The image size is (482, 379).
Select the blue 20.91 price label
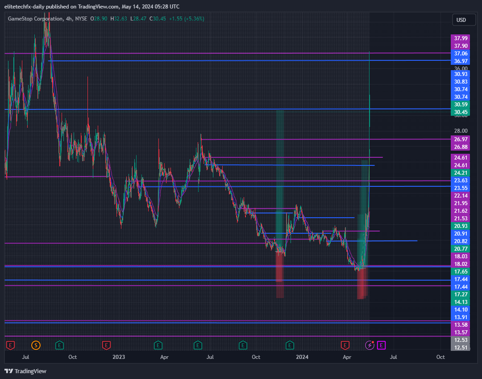pos(461,234)
